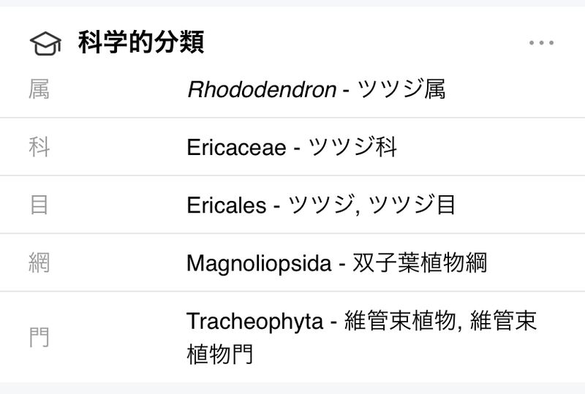
Task: Click the ツツジ科 Japanese family name
Action: pos(352,147)
